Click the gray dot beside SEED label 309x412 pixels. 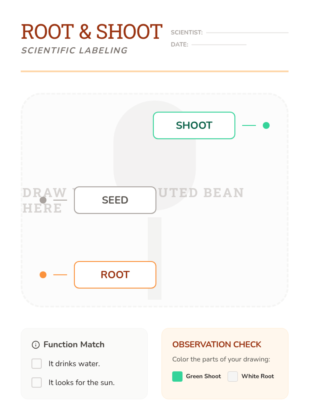coord(43,200)
